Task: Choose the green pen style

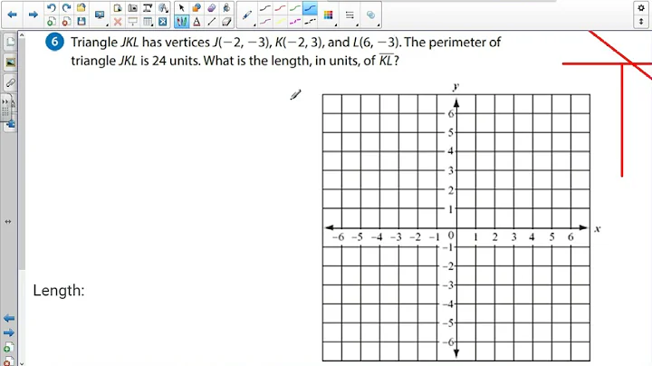Action: pyautogui.click(x=295, y=8)
